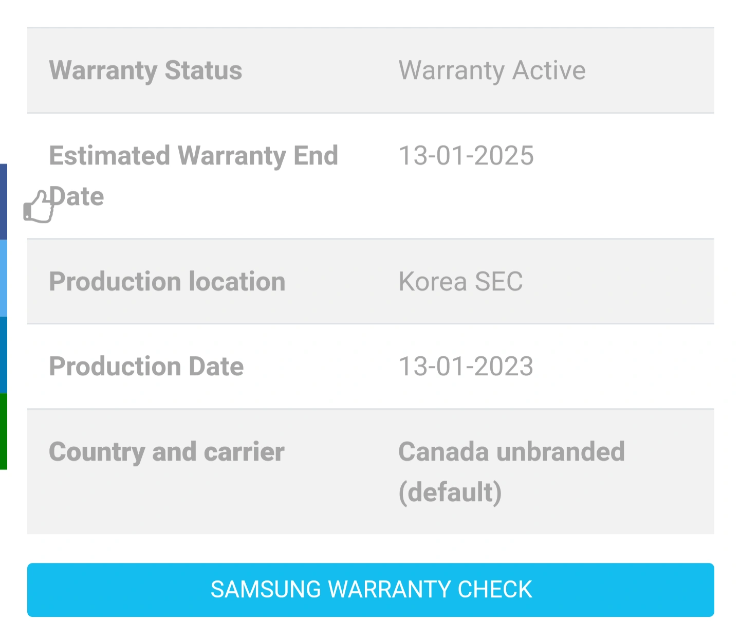Select the Canada unbranded text
Image resolution: width=740 pixels, height=621 pixels.
(x=511, y=452)
